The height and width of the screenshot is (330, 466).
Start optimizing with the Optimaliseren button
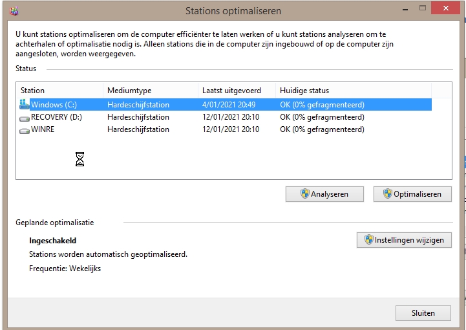(x=412, y=194)
